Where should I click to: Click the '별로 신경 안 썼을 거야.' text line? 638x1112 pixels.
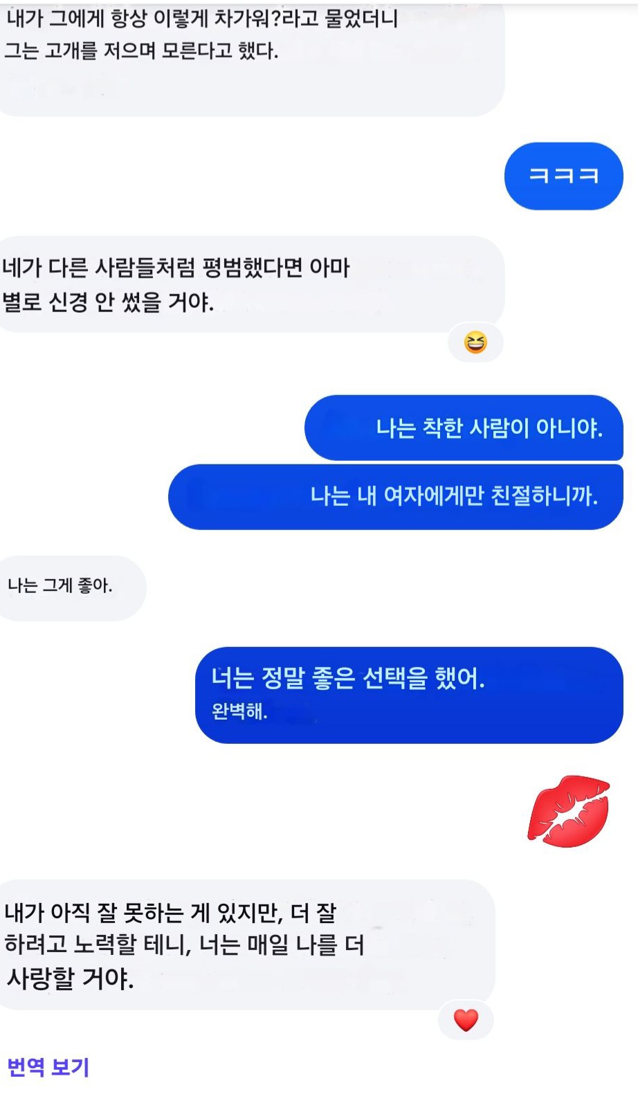[x=108, y=301]
